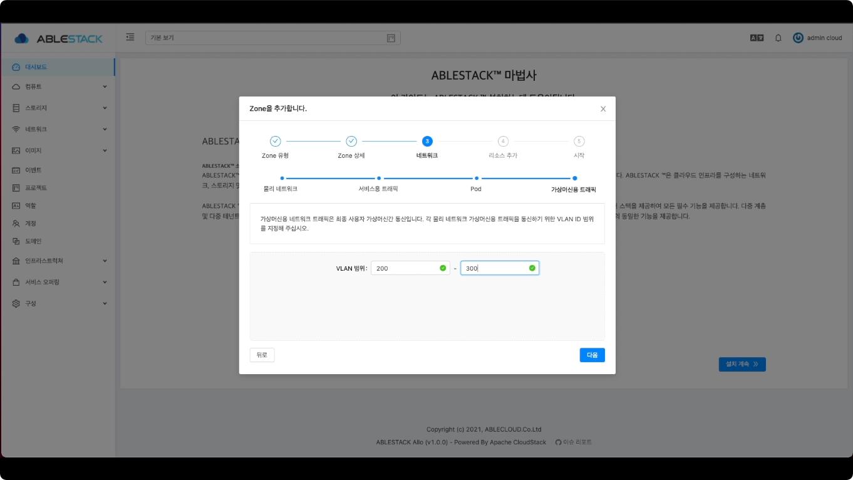
Task: Click the Zone 상세 step label
Action: 351,155
